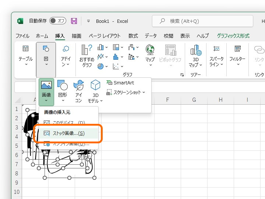
Task: Open the ヘルプ tab
Action: pos(203,36)
